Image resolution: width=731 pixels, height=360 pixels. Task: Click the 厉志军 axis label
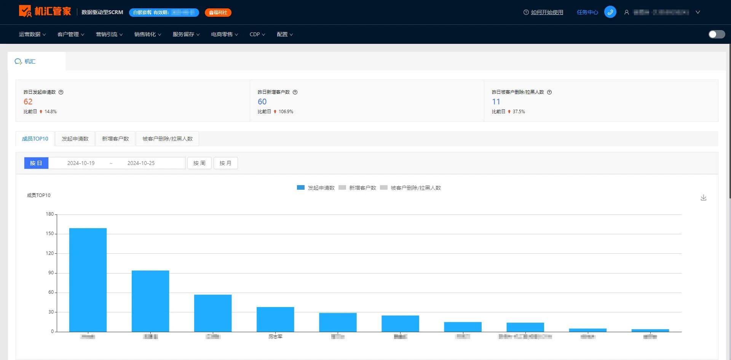(x=275, y=337)
